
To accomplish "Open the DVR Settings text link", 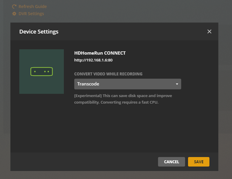I will pyautogui.click(x=31, y=14).
